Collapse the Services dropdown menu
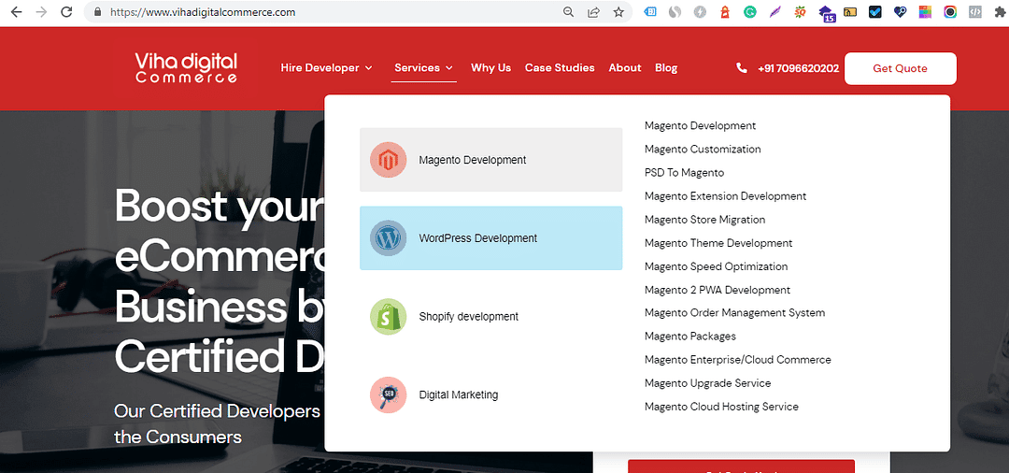 pyautogui.click(x=423, y=68)
